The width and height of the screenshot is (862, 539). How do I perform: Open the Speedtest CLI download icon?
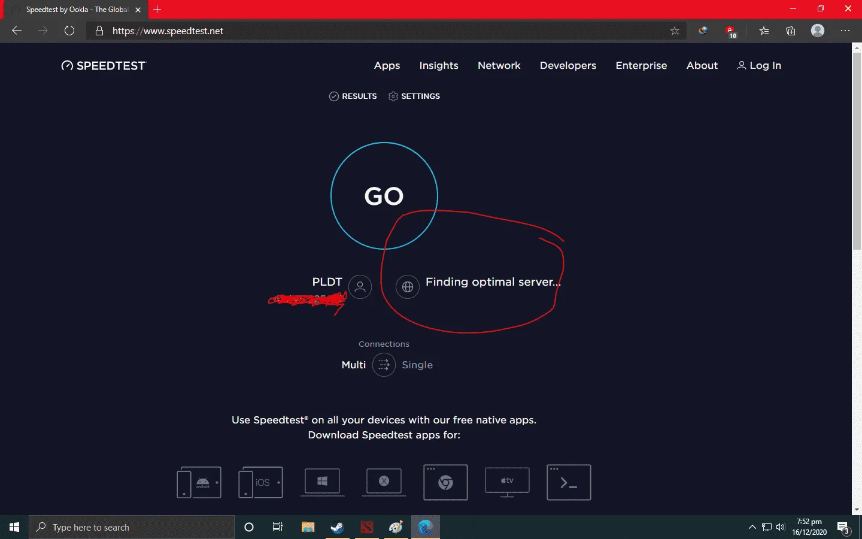click(569, 482)
